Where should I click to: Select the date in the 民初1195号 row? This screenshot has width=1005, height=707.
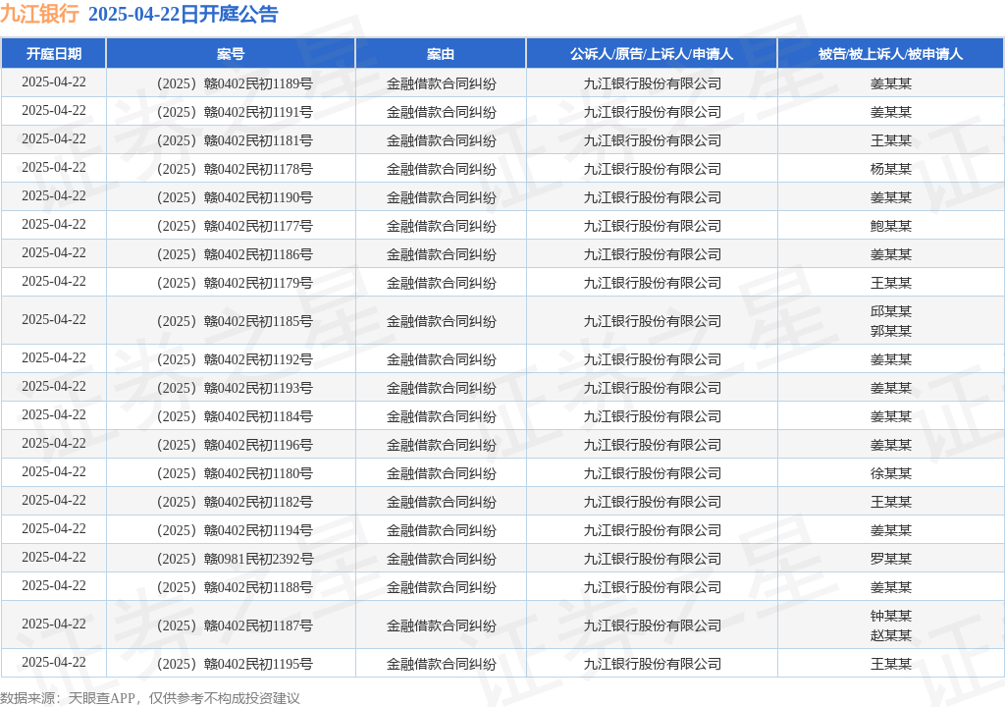click(x=54, y=662)
